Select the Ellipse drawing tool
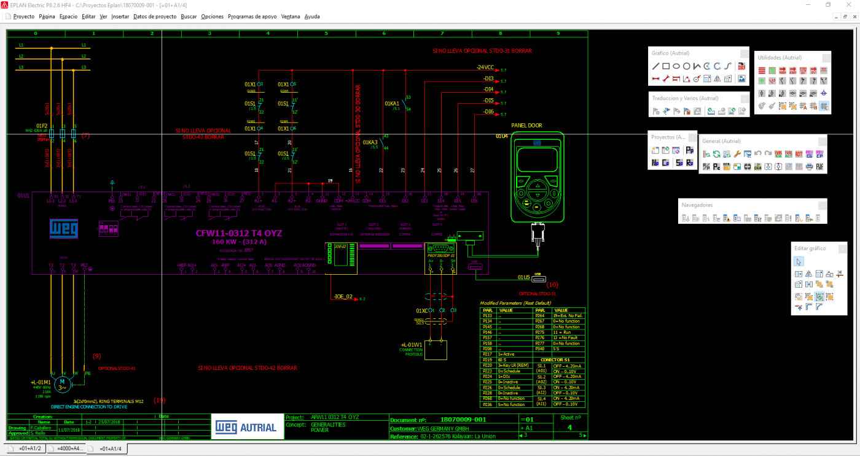Screen dimensions: 860x457 pos(676,66)
